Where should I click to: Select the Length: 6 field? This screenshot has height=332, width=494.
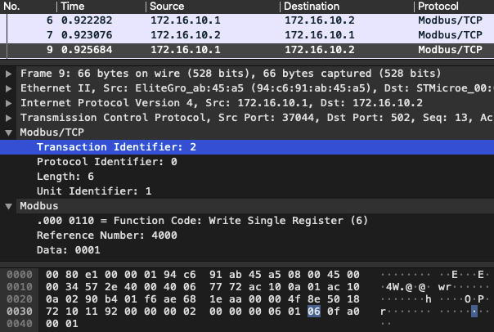[x=247, y=177]
